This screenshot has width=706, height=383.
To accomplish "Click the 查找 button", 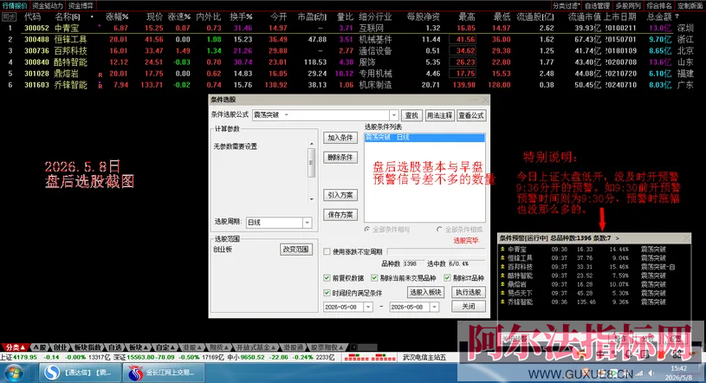I will click(x=411, y=115).
